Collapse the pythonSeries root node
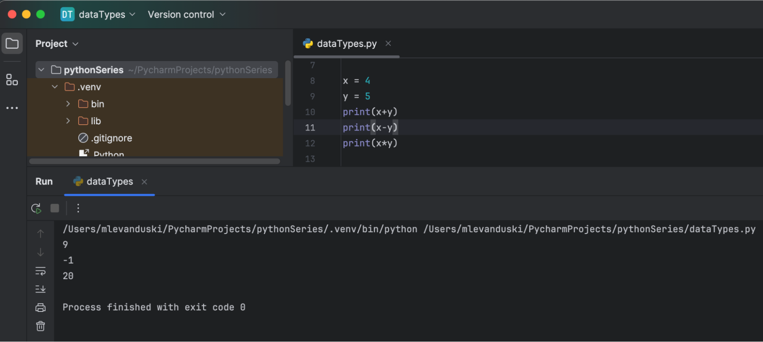The height and width of the screenshot is (342, 763). click(x=41, y=70)
